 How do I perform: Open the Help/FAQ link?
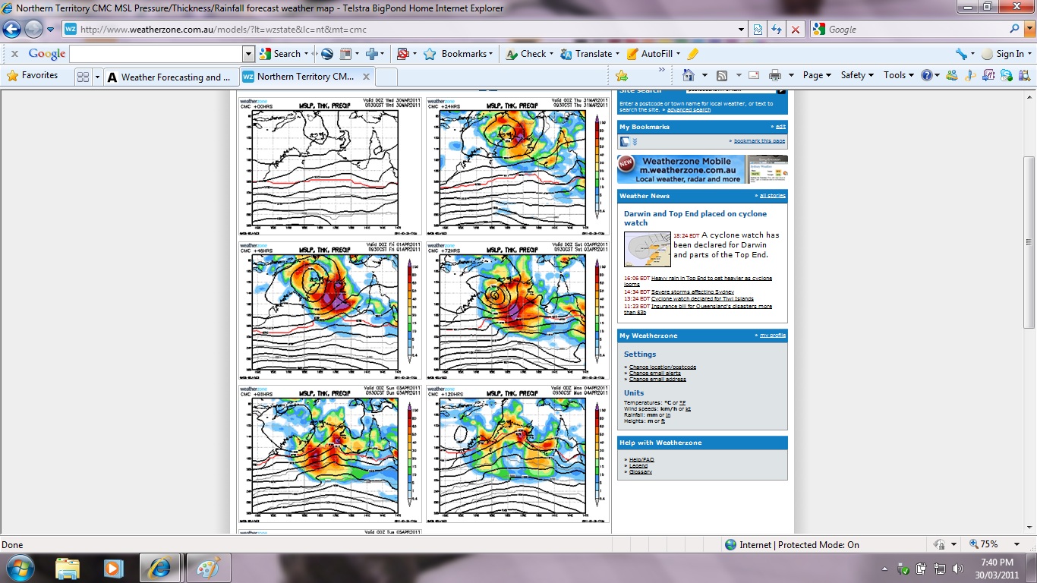[x=641, y=460]
